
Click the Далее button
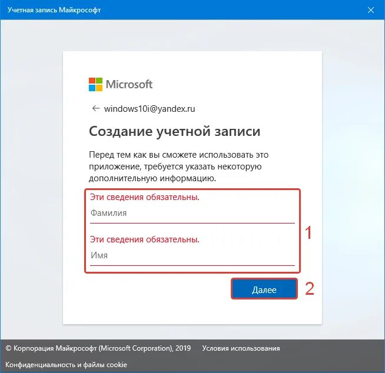click(x=264, y=289)
